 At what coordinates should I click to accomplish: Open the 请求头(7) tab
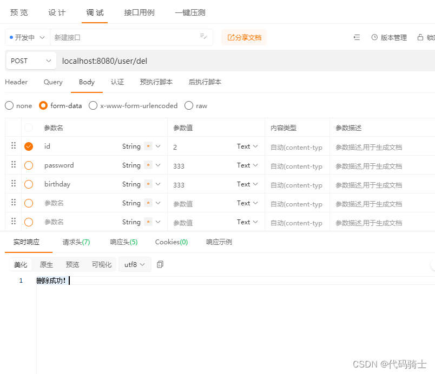(76, 242)
